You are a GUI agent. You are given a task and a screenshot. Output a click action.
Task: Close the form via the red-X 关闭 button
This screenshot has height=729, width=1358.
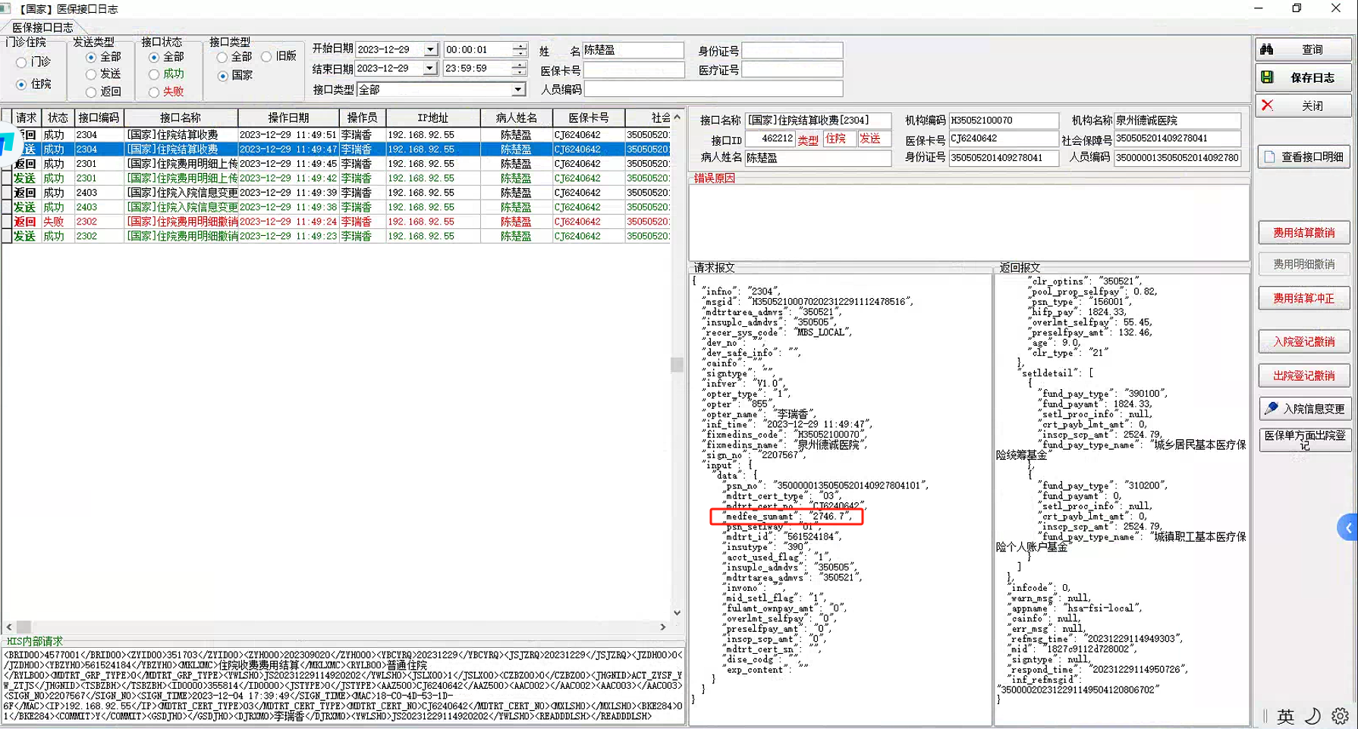1303,105
